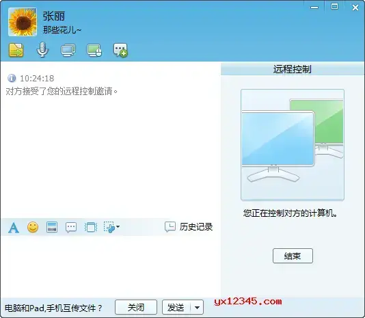Create group chat with bubble-plus icon

tap(120, 50)
